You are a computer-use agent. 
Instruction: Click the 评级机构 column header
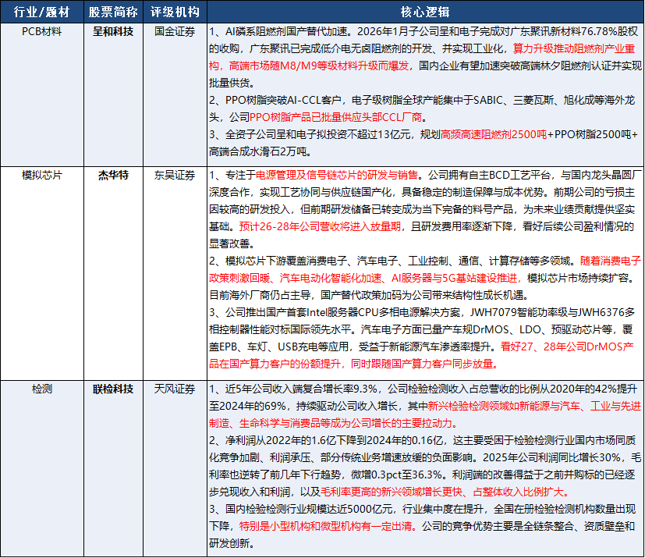pos(175,12)
